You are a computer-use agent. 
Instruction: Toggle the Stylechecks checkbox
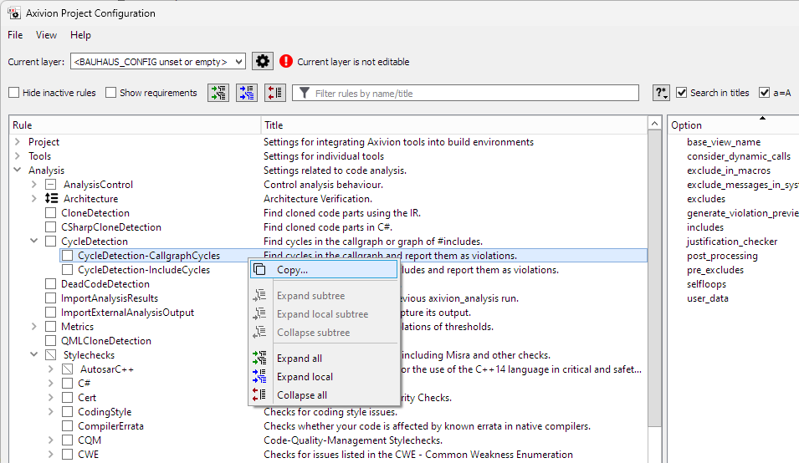click(50, 355)
